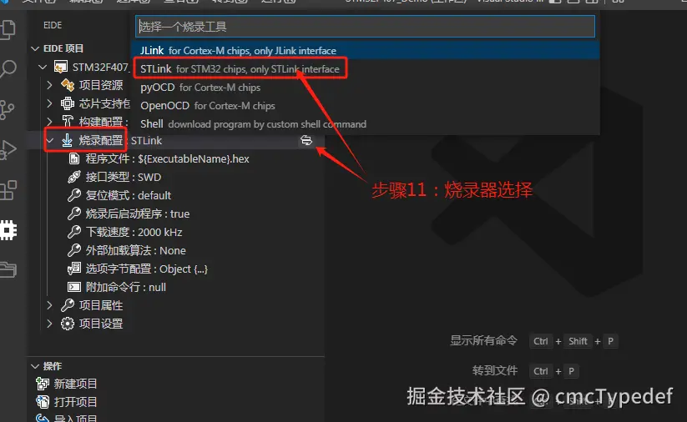Collapse the EIDE 项目 section
The image size is (687, 422).
pyautogui.click(x=35, y=48)
